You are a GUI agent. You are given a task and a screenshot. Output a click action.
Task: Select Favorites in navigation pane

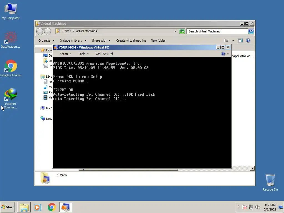[46, 50]
